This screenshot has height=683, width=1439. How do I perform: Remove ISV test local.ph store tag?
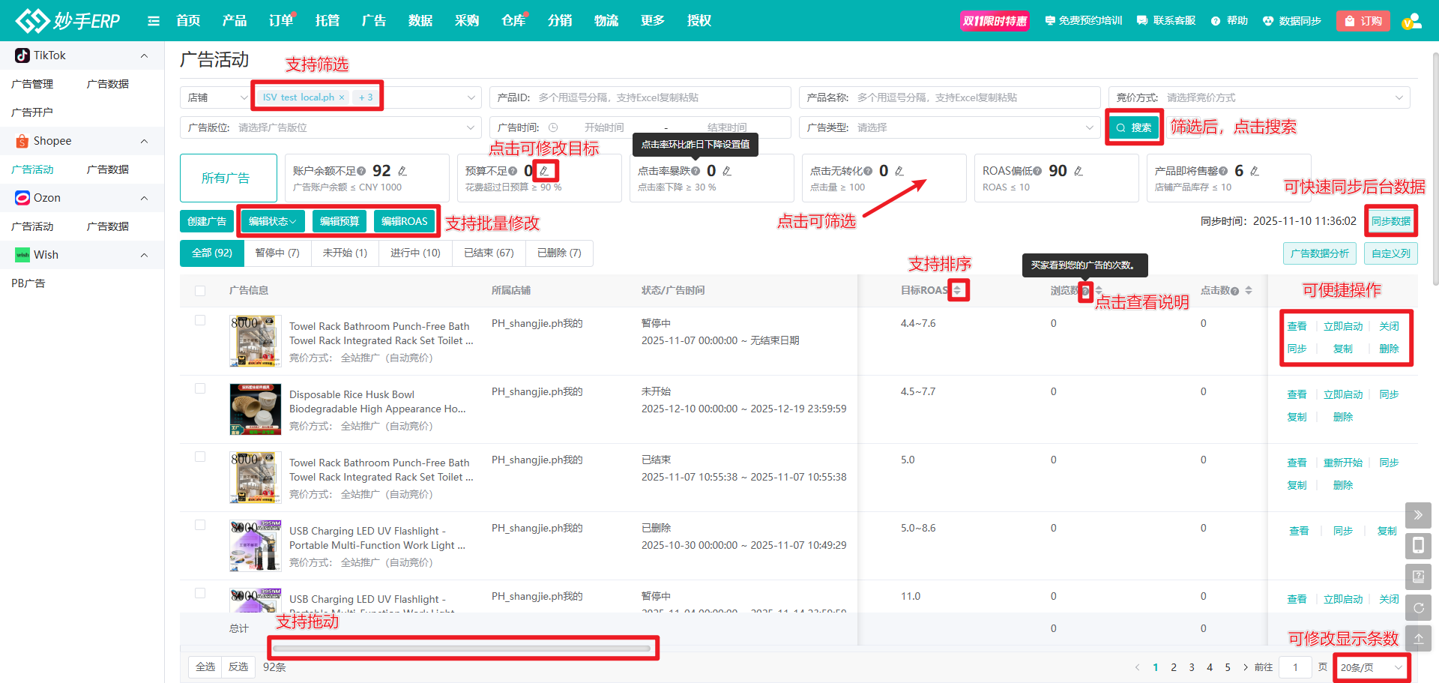click(x=342, y=97)
